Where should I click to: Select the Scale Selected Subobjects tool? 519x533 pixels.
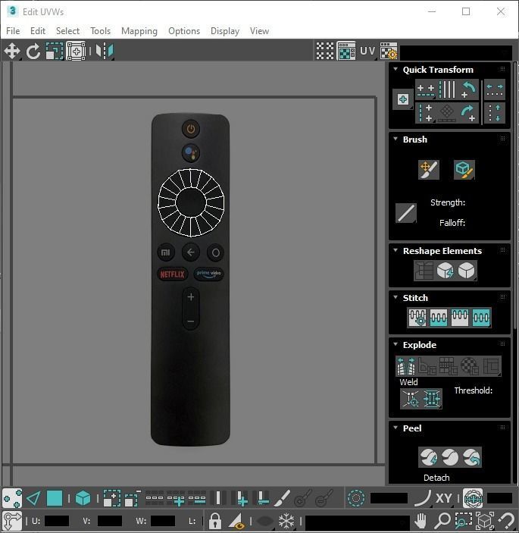coord(55,52)
